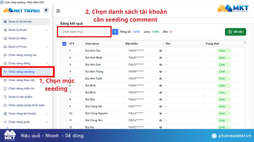Click the MKT logo at top right
The image size is (254, 142).
point(233,8)
